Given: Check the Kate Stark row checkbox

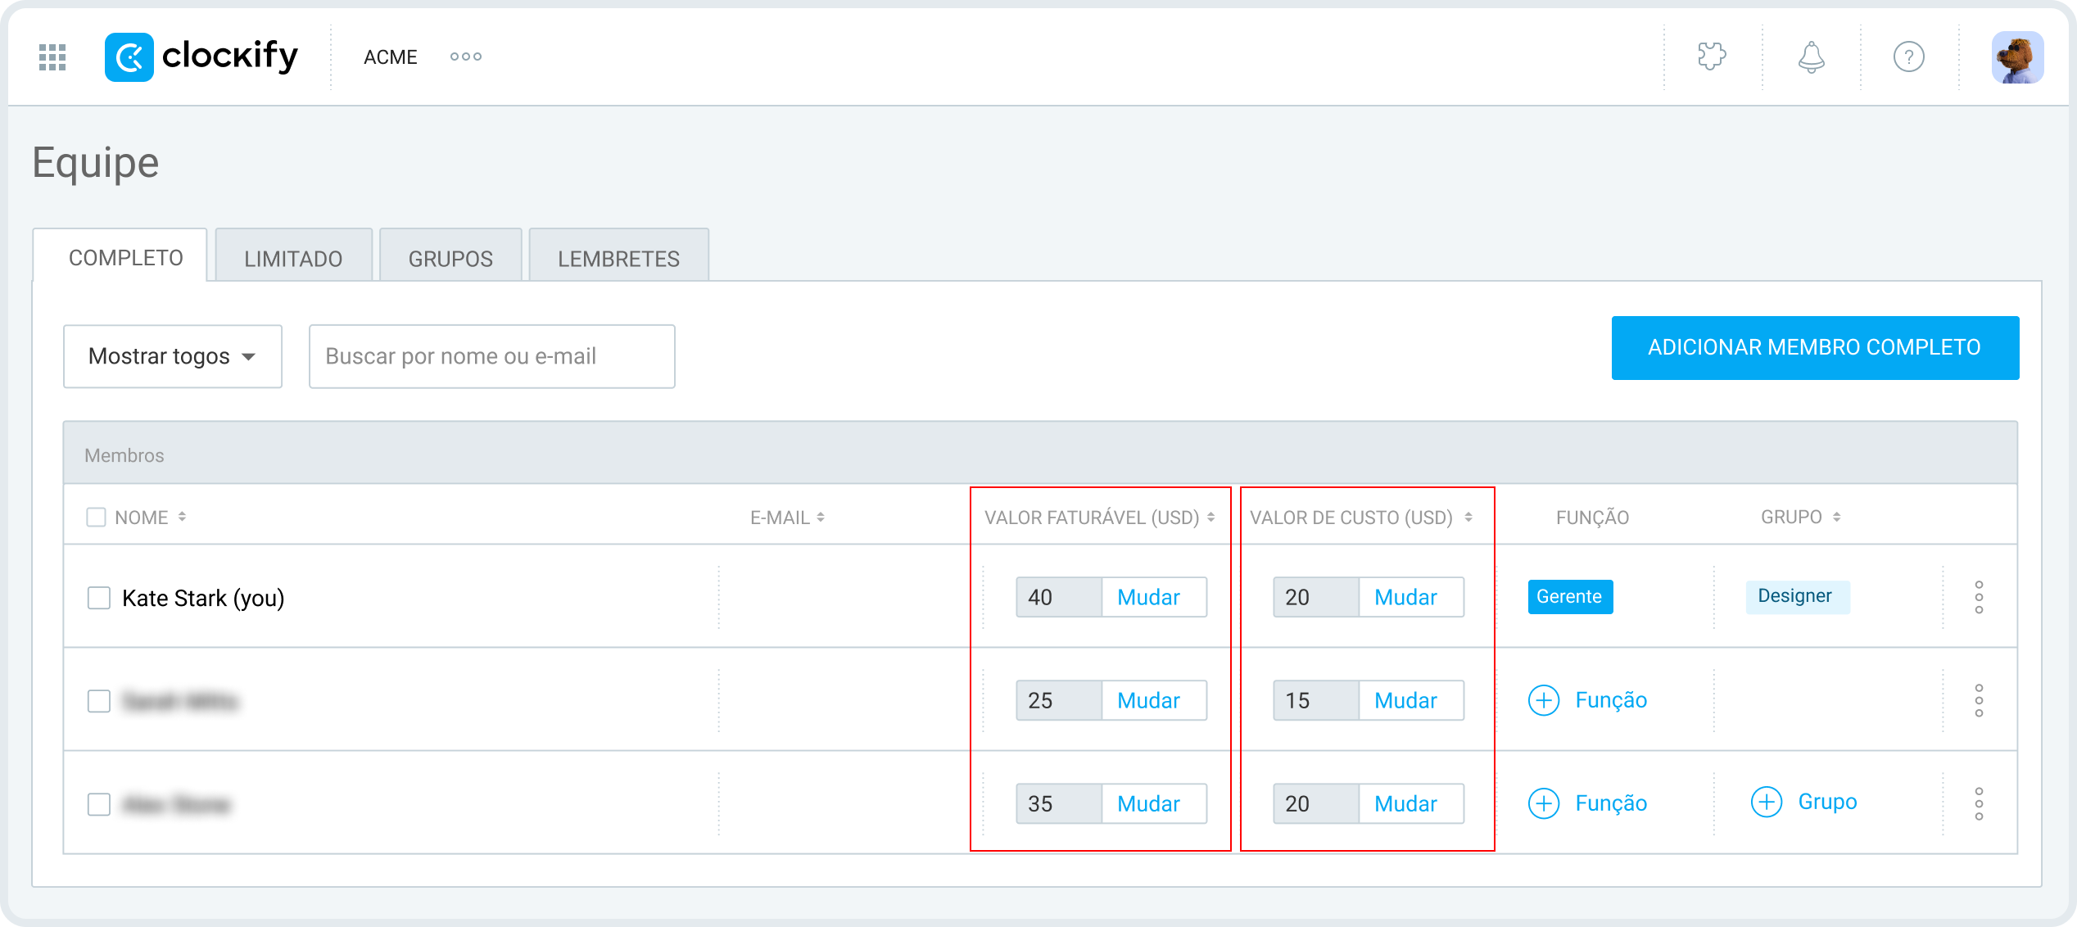Looking at the screenshot, I should click(x=99, y=598).
